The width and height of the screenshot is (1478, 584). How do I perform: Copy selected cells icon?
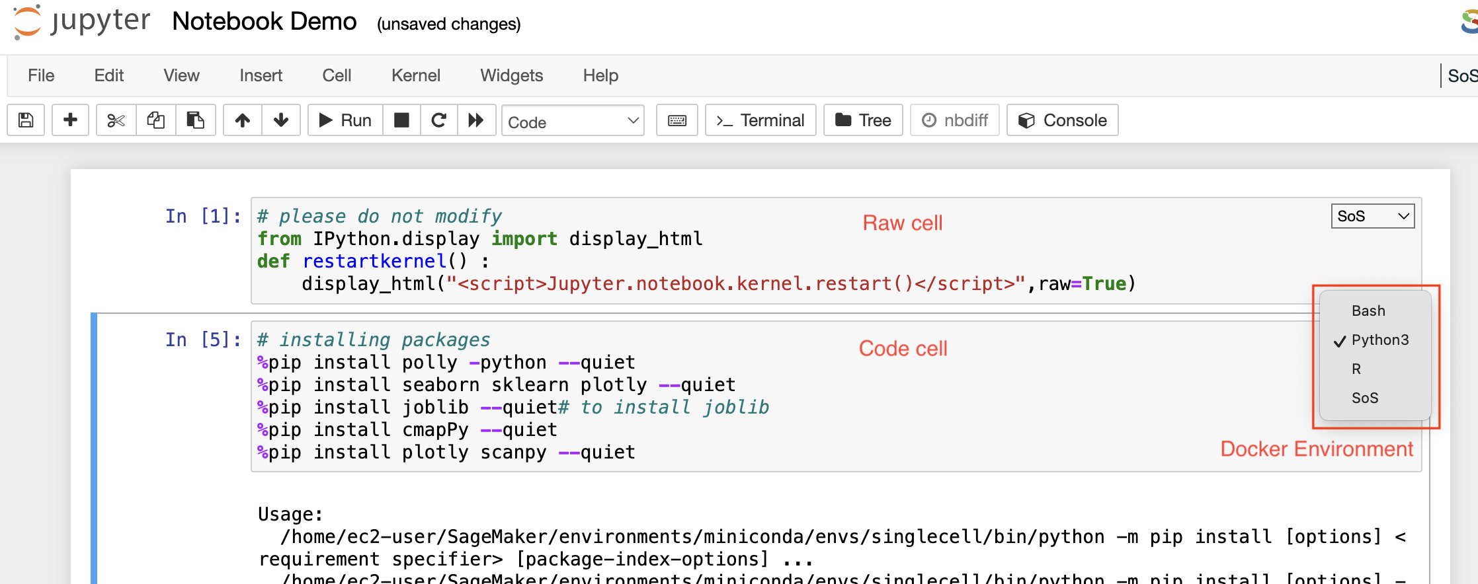[x=156, y=120]
